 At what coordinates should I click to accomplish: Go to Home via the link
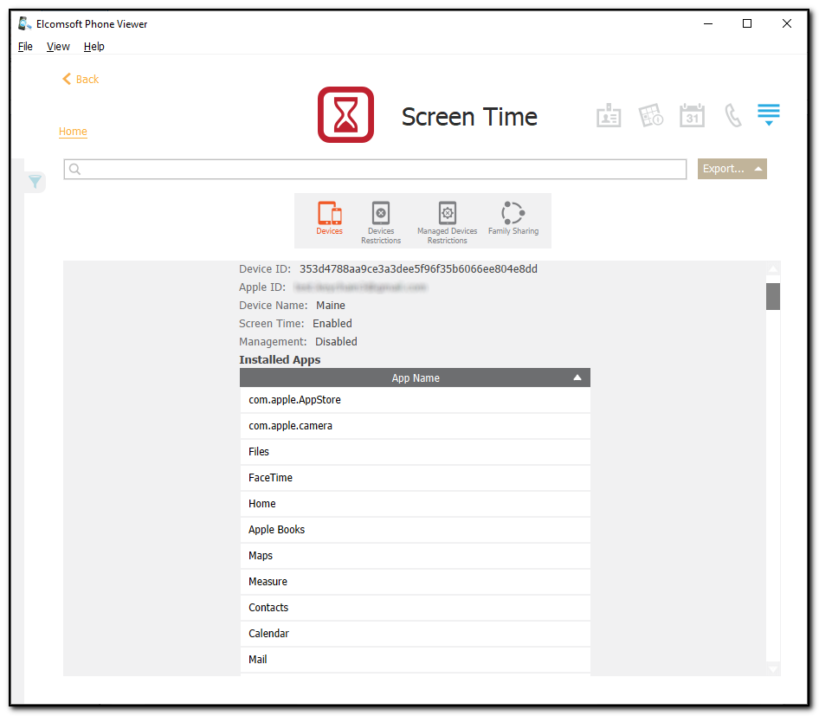pyautogui.click(x=73, y=131)
